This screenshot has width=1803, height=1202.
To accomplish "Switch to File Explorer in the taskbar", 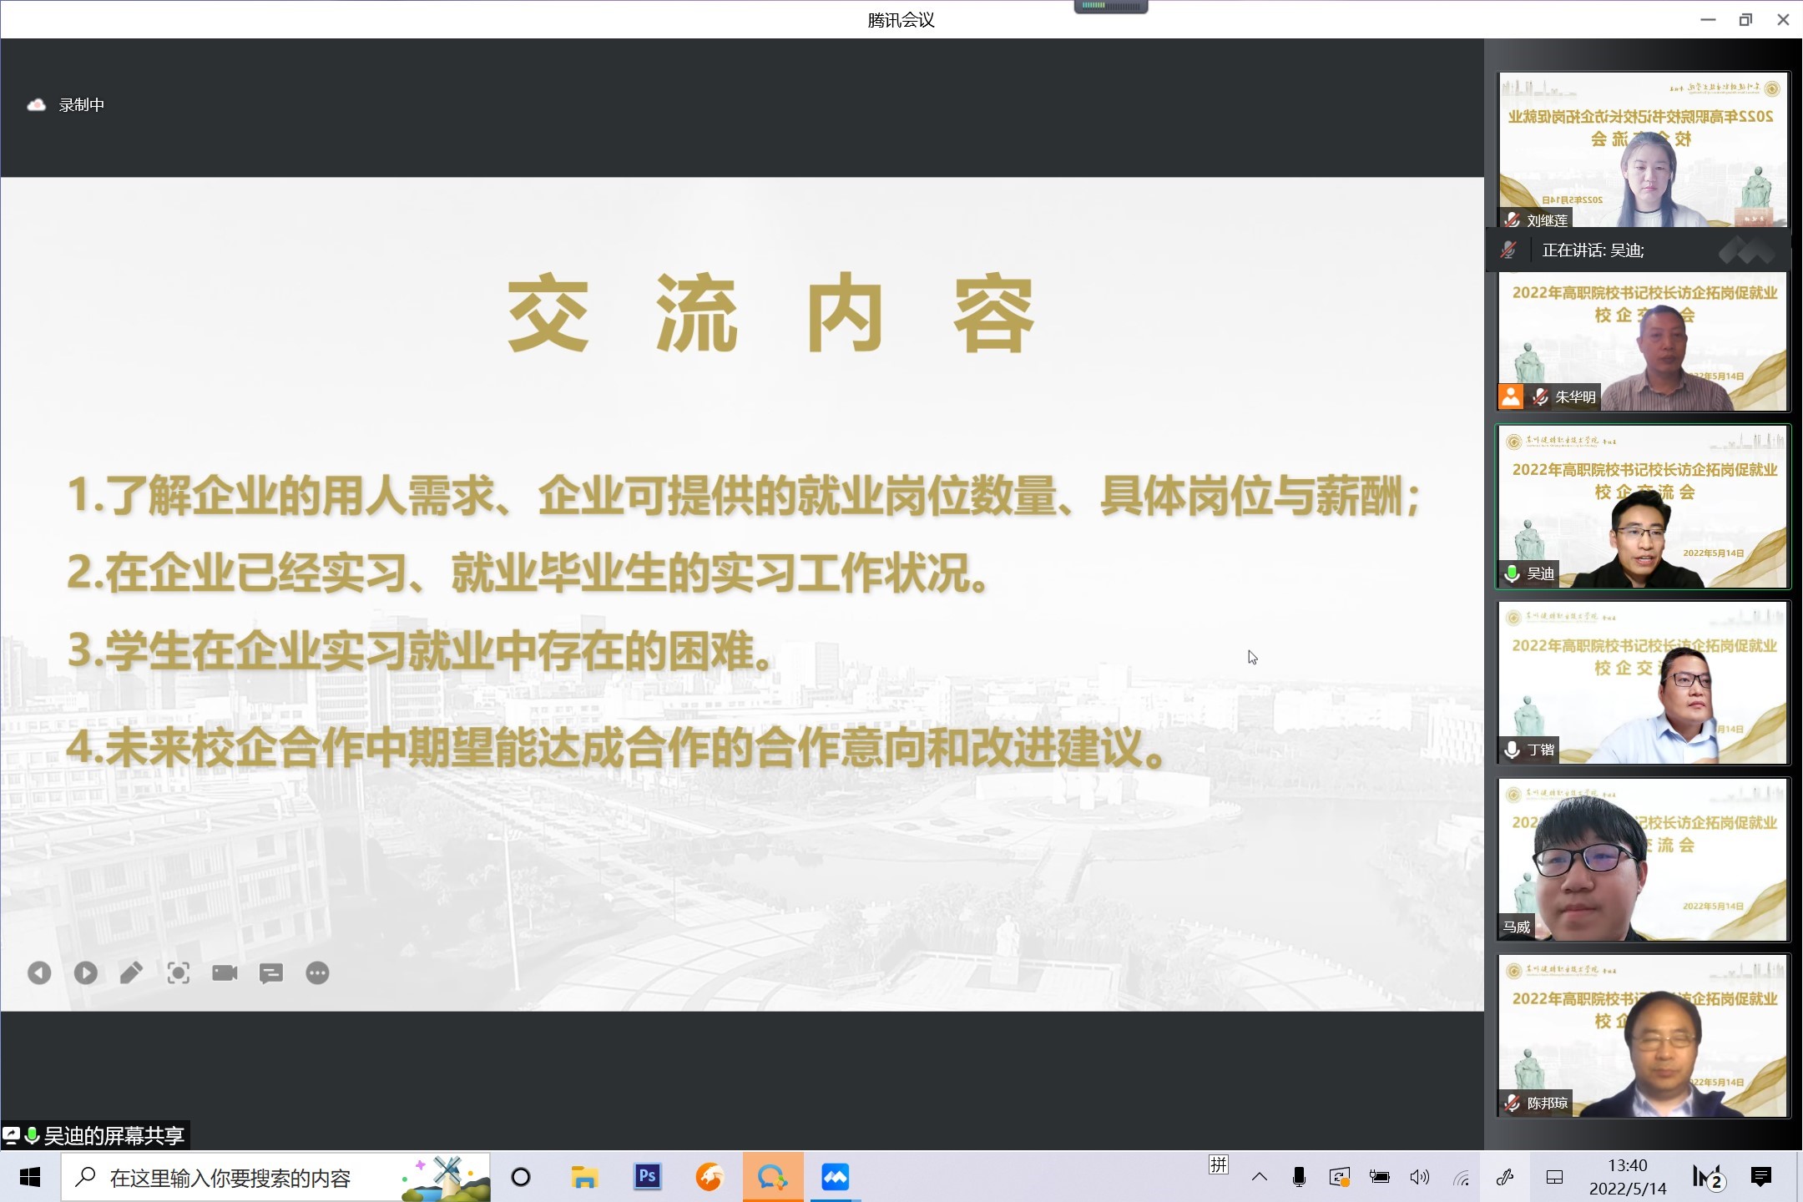I will pyautogui.click(x=584, y=1178).
